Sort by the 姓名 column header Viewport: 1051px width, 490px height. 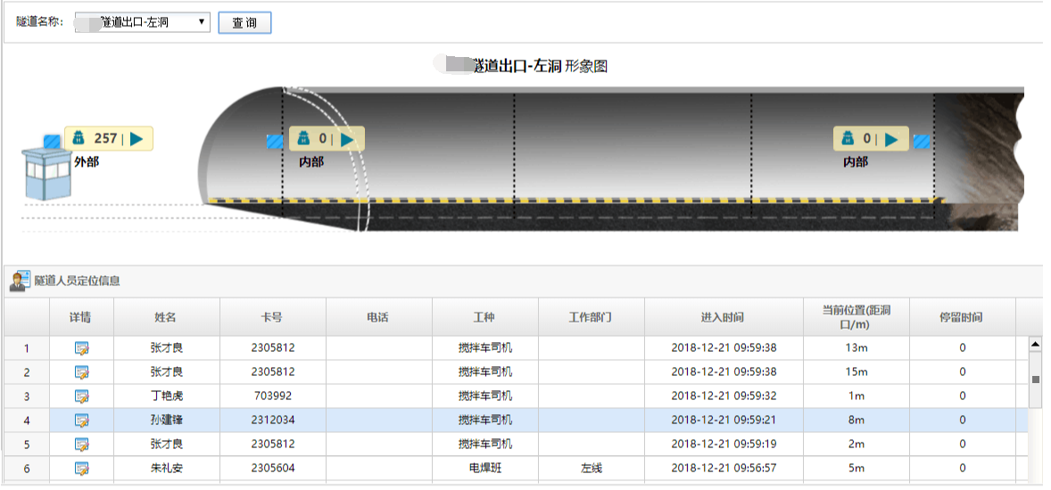pos(166,317)
